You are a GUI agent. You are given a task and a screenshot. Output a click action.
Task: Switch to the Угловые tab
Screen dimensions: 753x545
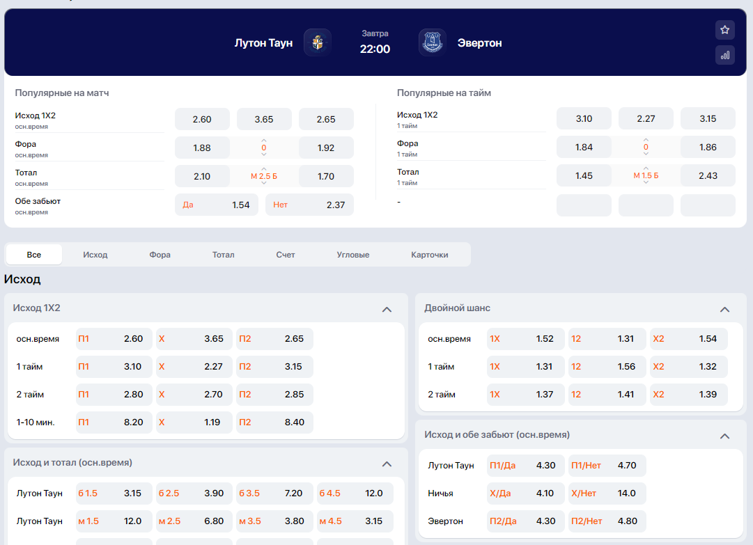(x=352, y=255)
